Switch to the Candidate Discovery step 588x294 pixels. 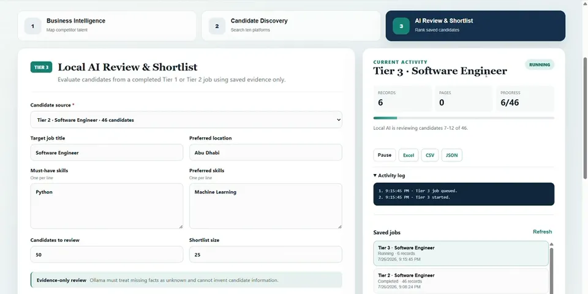291,26
